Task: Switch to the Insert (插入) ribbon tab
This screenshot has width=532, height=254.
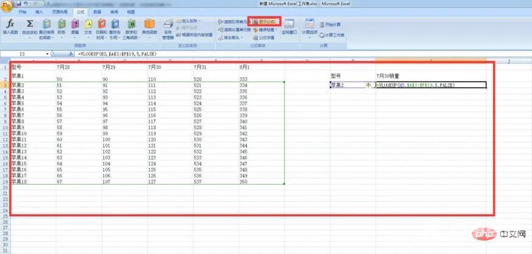Action: click(x=39, y=12)
